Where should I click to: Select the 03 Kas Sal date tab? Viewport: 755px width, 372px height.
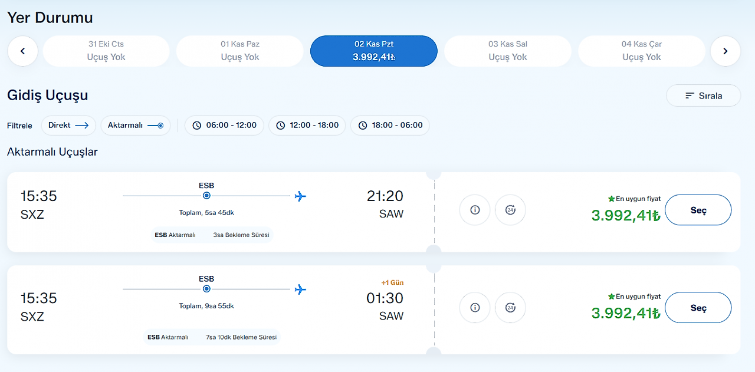pos(508,51)
